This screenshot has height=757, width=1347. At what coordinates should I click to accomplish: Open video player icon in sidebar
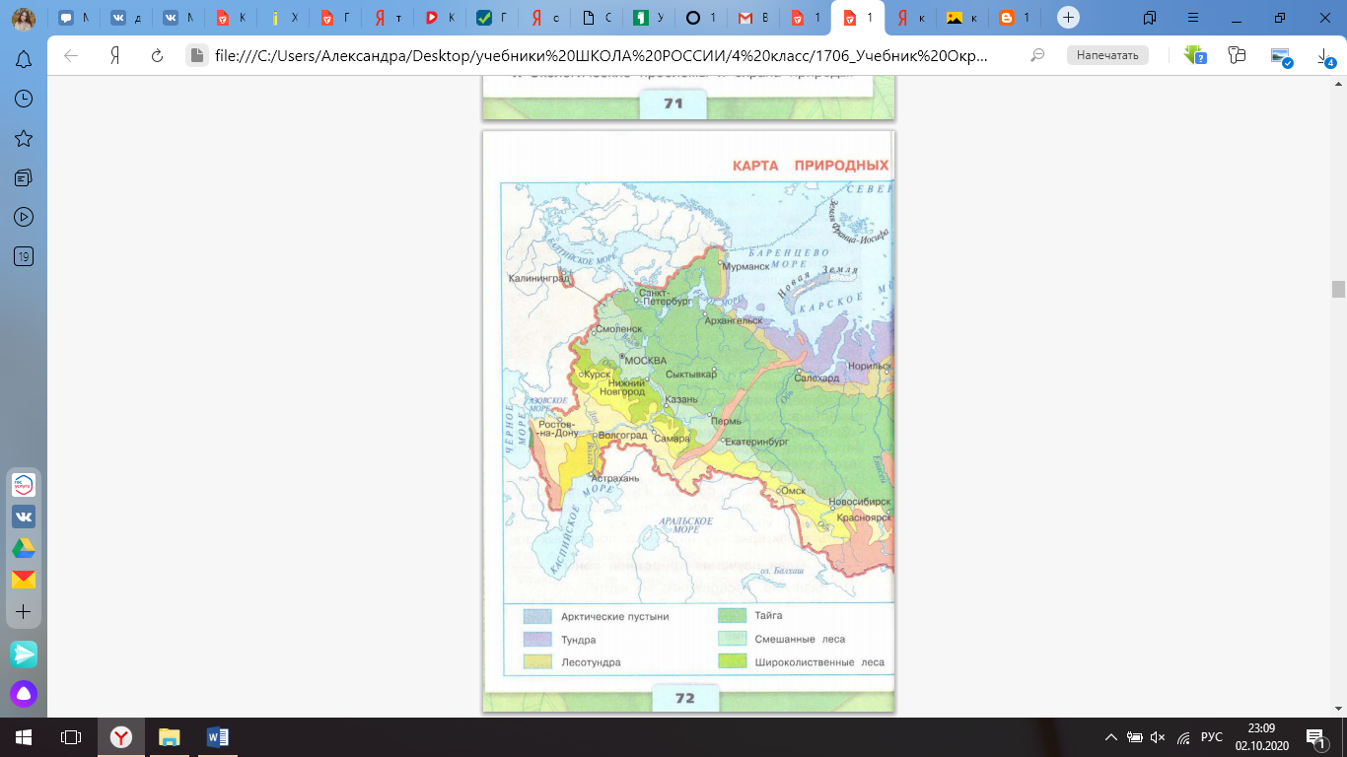coord(24,217)
